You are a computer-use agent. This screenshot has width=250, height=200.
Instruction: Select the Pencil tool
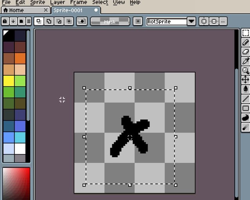pyautogui.click(x=246, y=42)
